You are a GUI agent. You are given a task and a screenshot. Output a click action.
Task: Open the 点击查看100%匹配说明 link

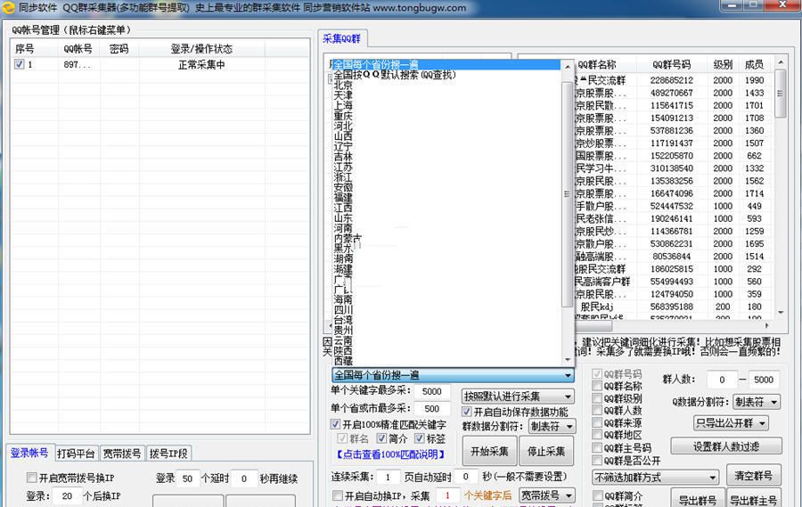[x=390, y=454]
